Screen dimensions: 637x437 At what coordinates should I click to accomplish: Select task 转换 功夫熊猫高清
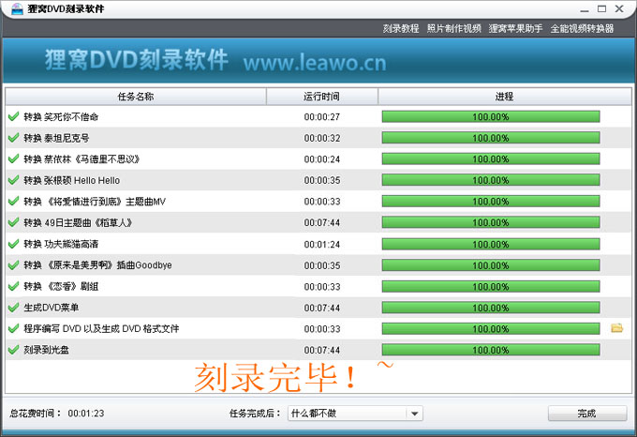(61, 244)
